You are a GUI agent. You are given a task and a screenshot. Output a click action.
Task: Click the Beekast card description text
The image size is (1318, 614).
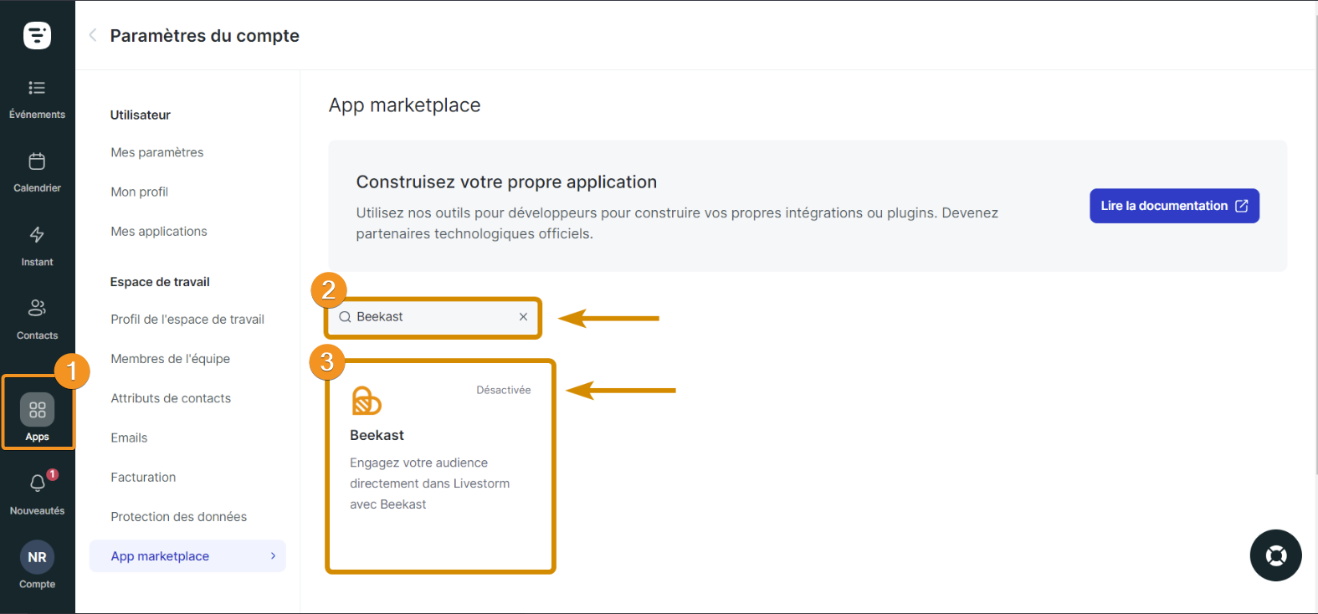click(429, 484)
